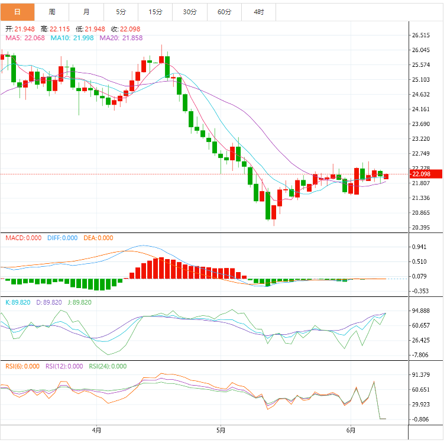
Task: Open the 4时 timeframe tab
Action: 259,12
